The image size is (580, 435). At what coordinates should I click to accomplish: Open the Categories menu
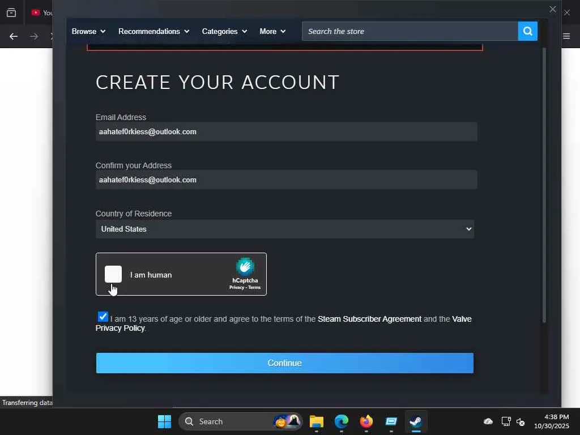click(x=224, y=32)
